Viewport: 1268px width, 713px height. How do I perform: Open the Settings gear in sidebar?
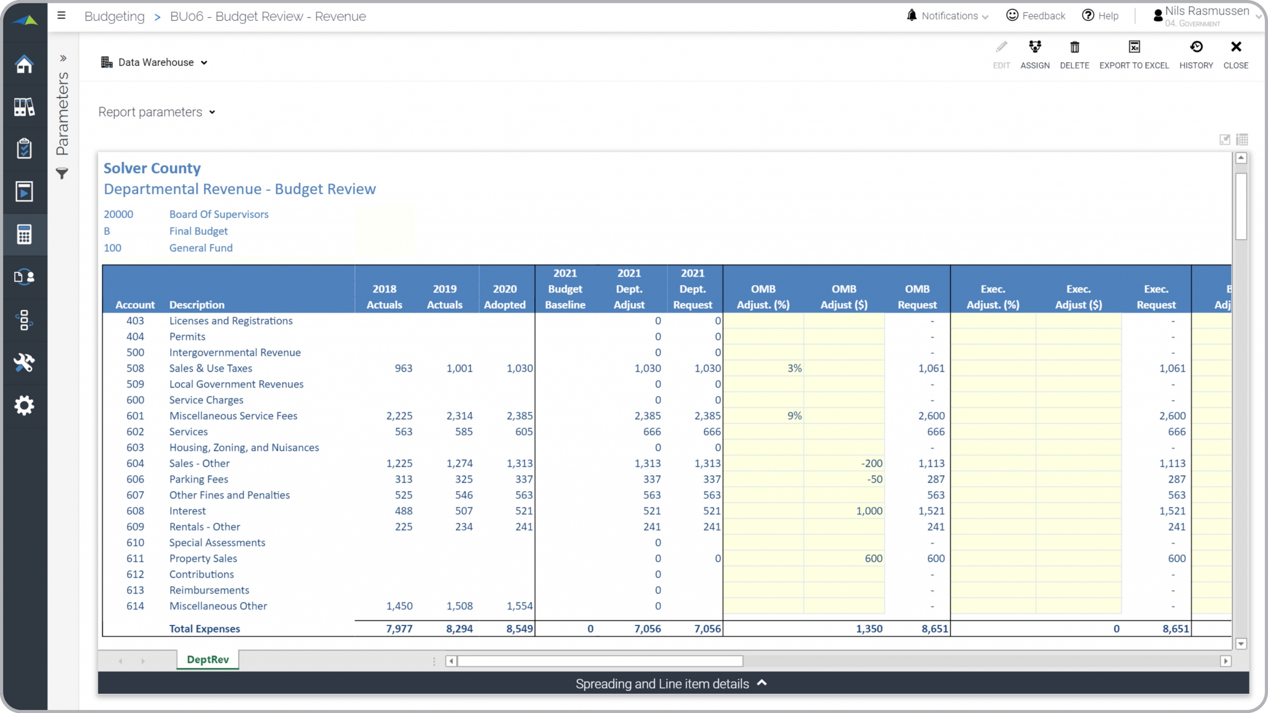24,405
